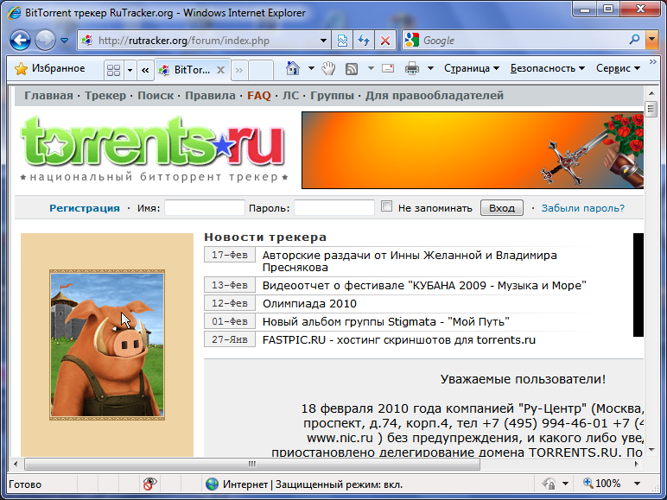
Task: Click the browser Forward arrow button
Action: coord(45,41)
